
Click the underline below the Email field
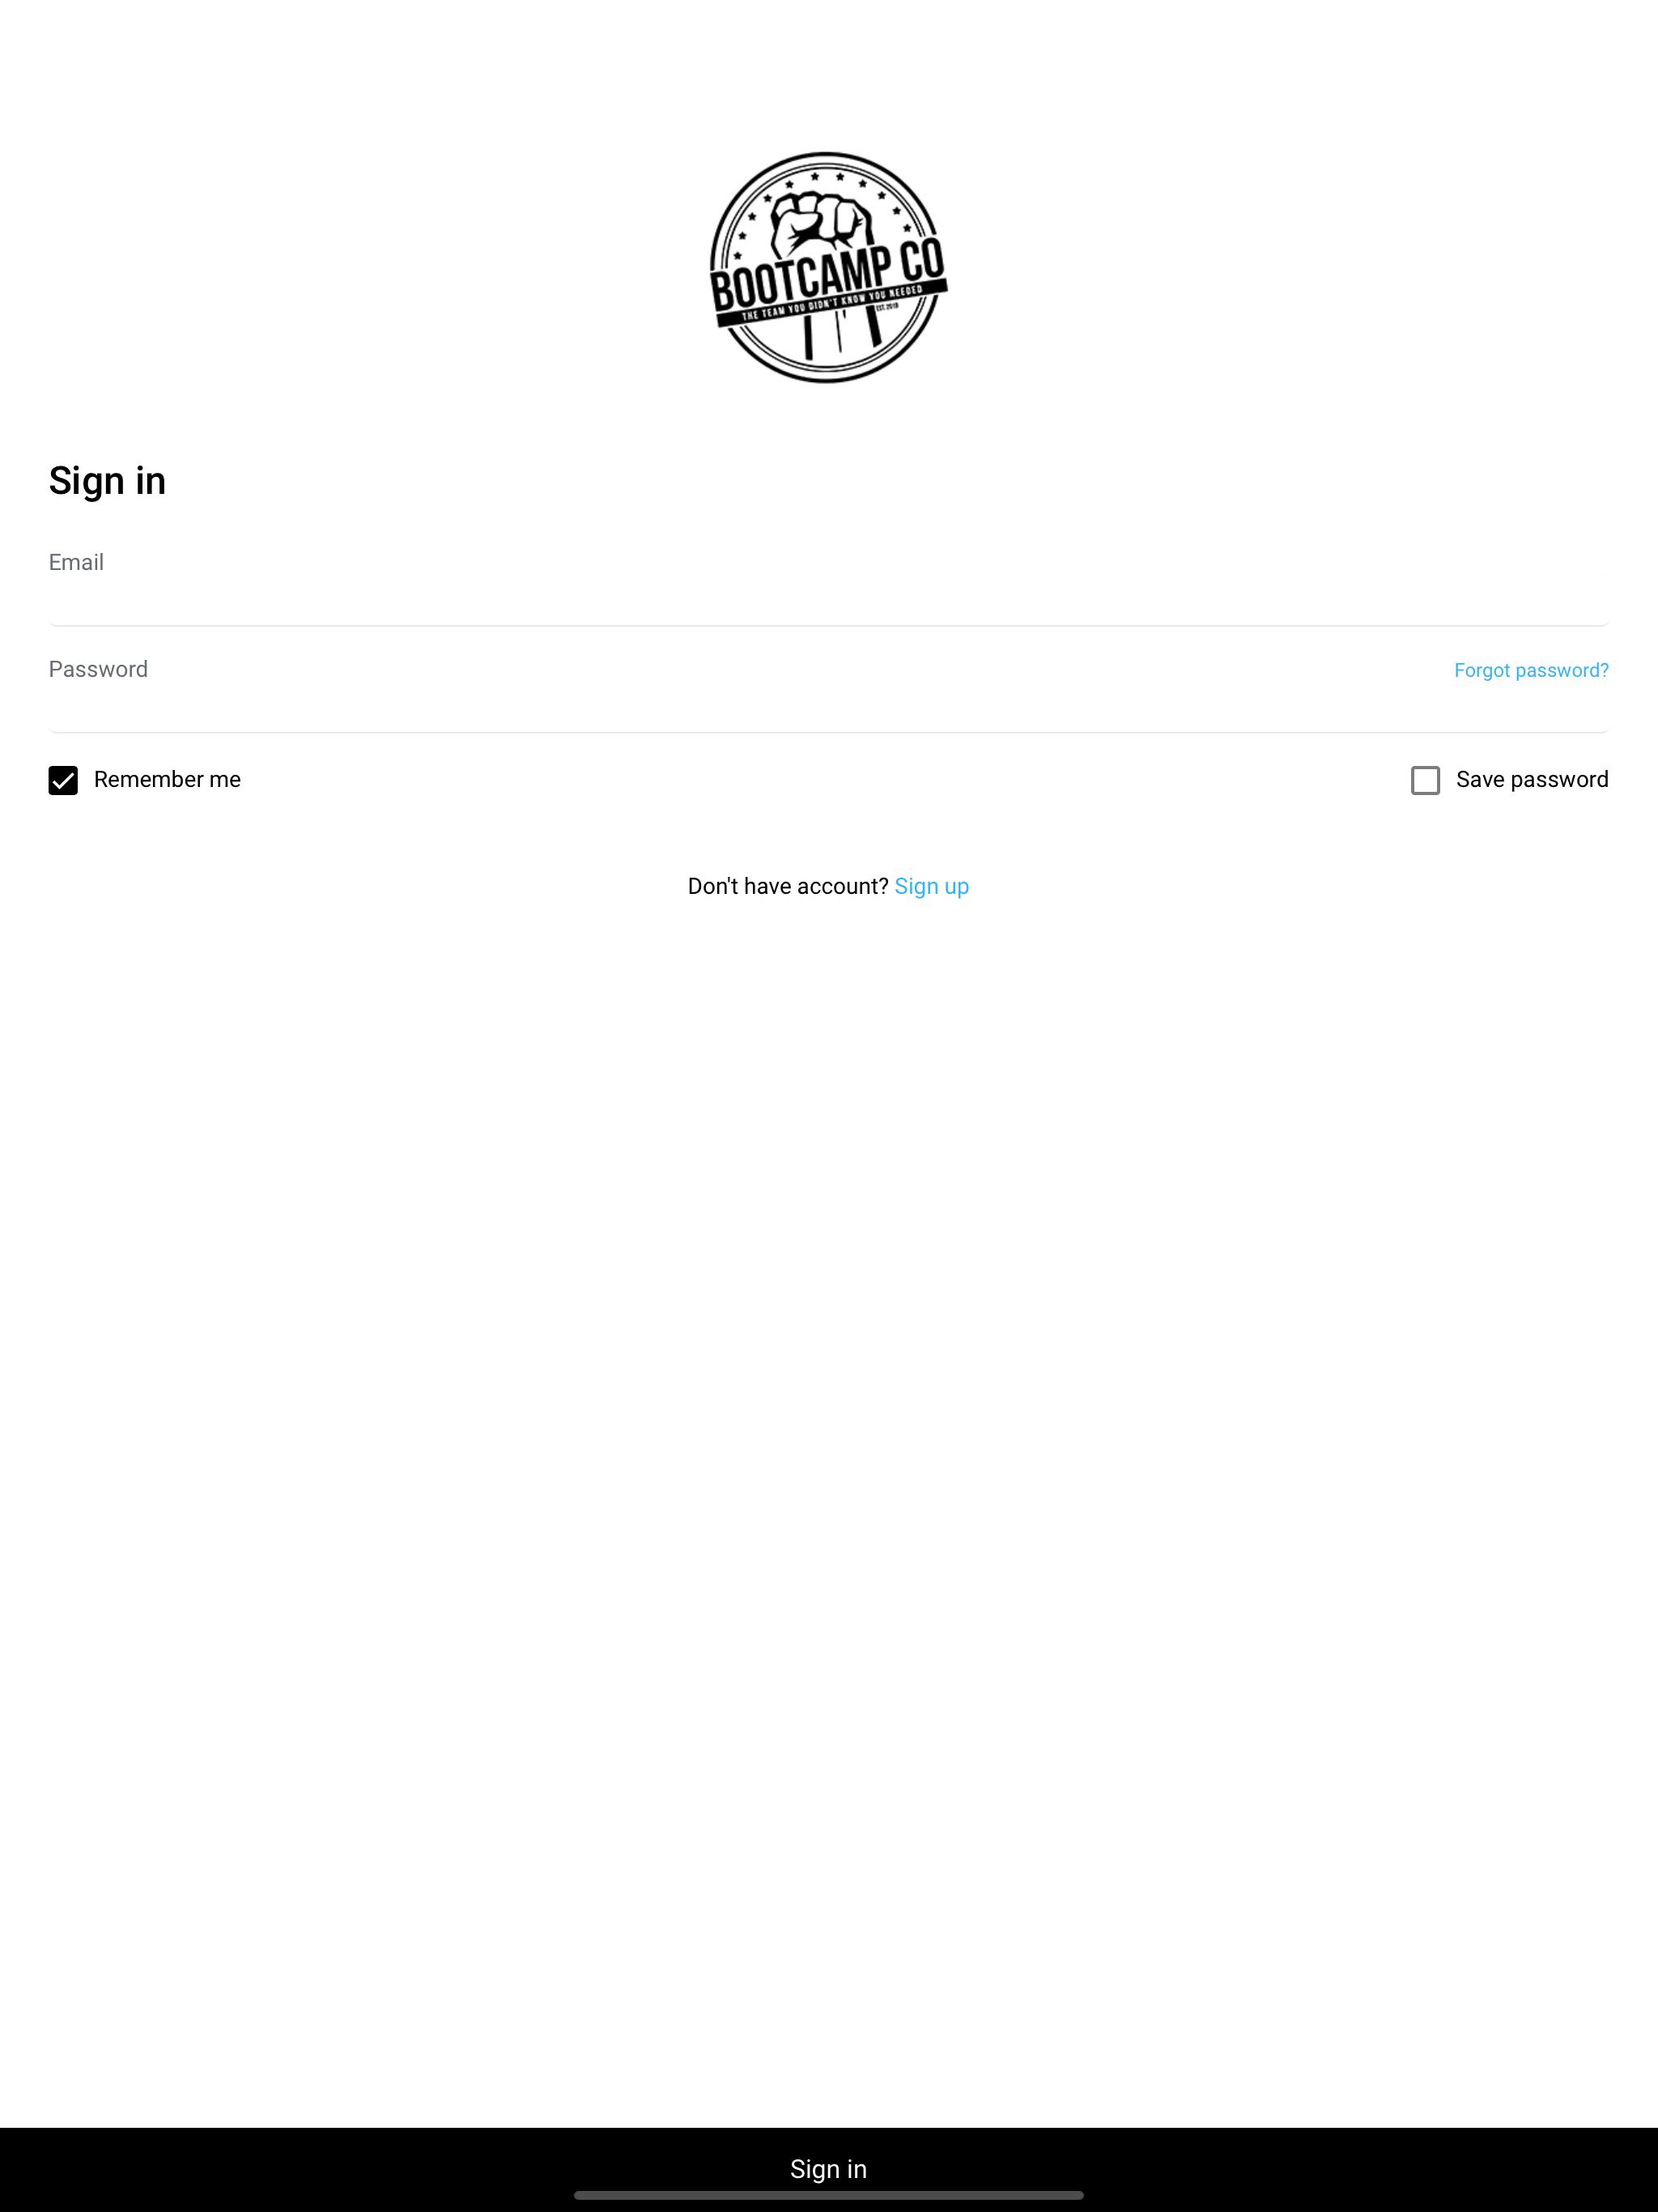tap(828, 625)
